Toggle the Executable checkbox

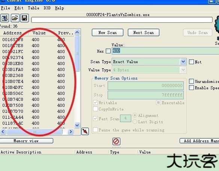158,103
